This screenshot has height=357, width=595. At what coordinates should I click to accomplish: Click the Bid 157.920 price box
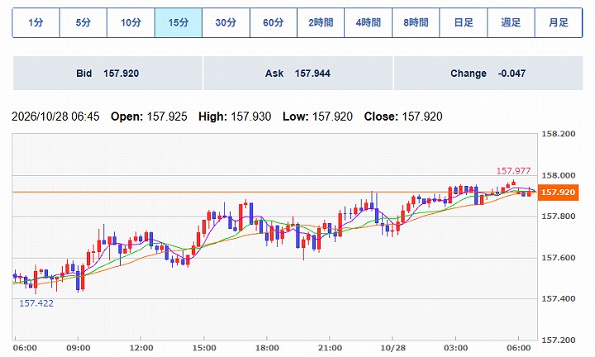coord(107,74)
